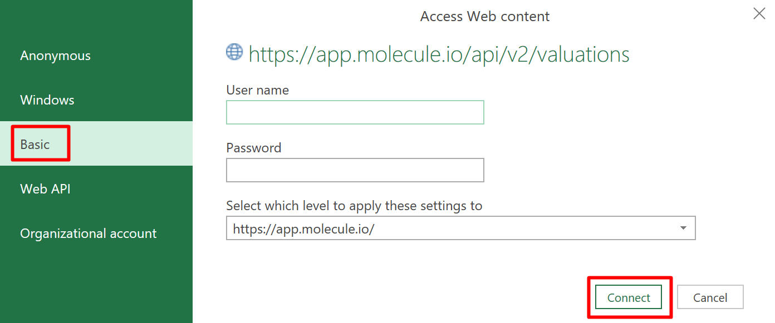Viewport: 775px width, 323px height.
Task: Click the 'Access Web content' dialog title
Action: click(484, 17)
